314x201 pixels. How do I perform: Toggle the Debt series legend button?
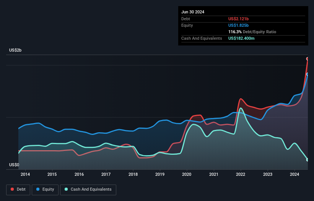[18, 190]
